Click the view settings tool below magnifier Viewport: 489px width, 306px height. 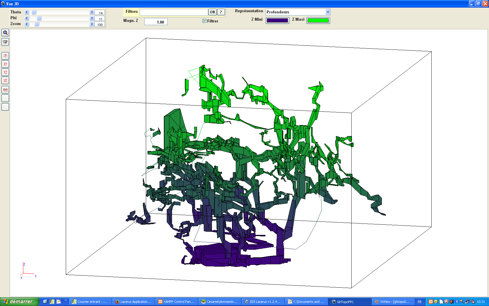click(x=5, y=42)
